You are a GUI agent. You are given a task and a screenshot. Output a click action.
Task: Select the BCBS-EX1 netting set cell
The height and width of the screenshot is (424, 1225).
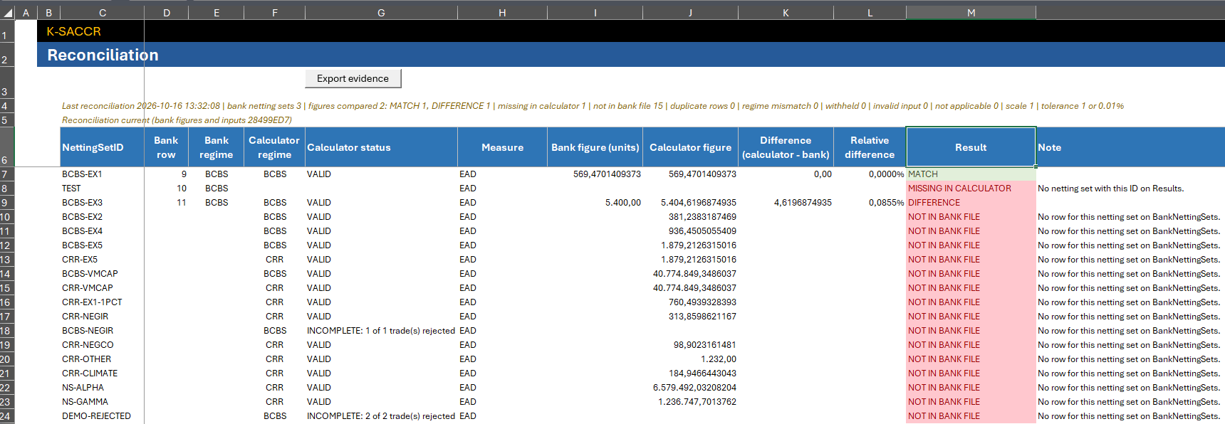pos(103,174)
